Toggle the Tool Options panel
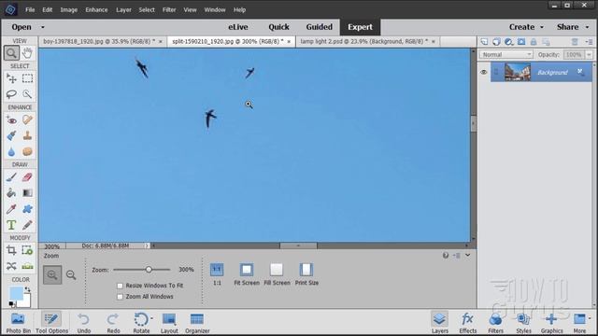Image resolution: width=598 pixels, height=336 pixels. click(x=52, y=323)
